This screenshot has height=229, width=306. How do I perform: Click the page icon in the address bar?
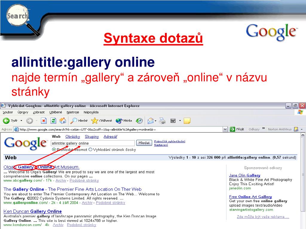click(17, 129)
